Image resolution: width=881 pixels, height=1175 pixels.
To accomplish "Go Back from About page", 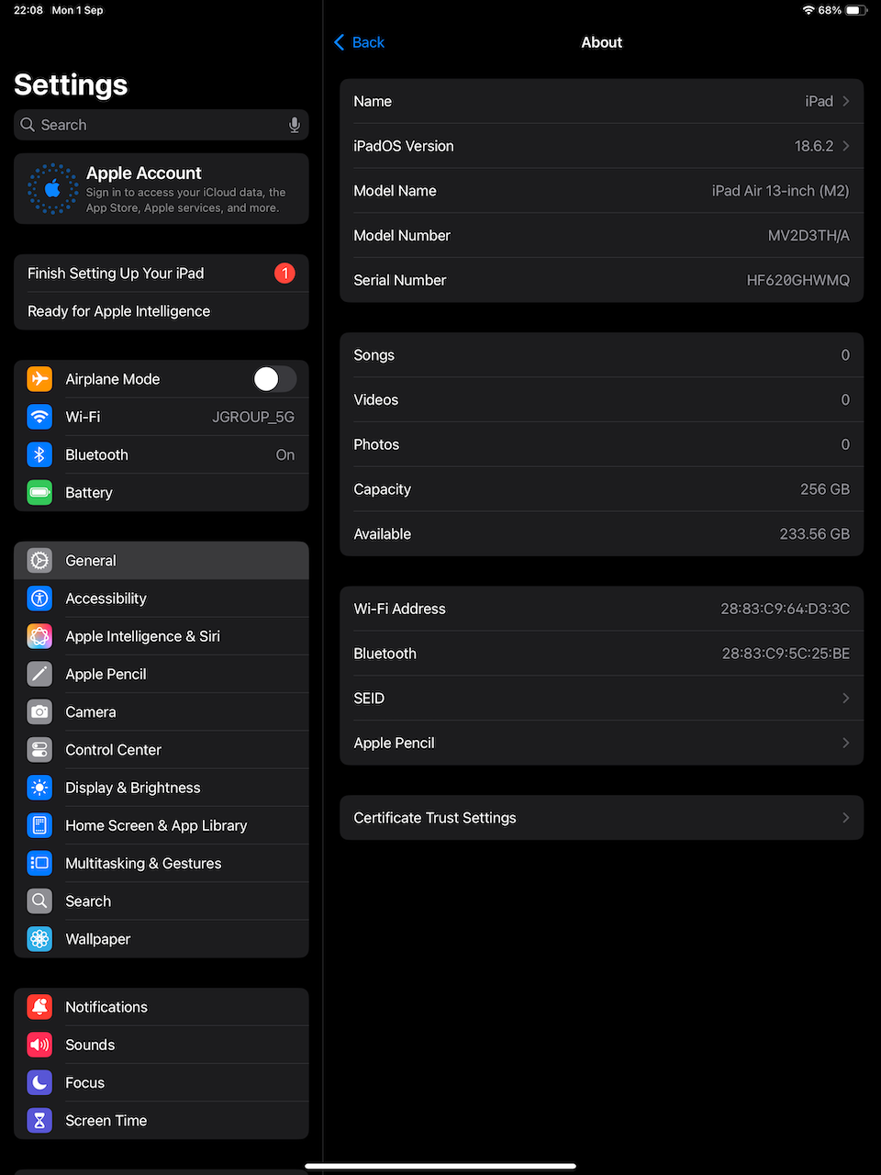I will (x=359, y=42).
